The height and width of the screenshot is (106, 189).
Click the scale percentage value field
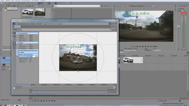click(x=32, y=56)
